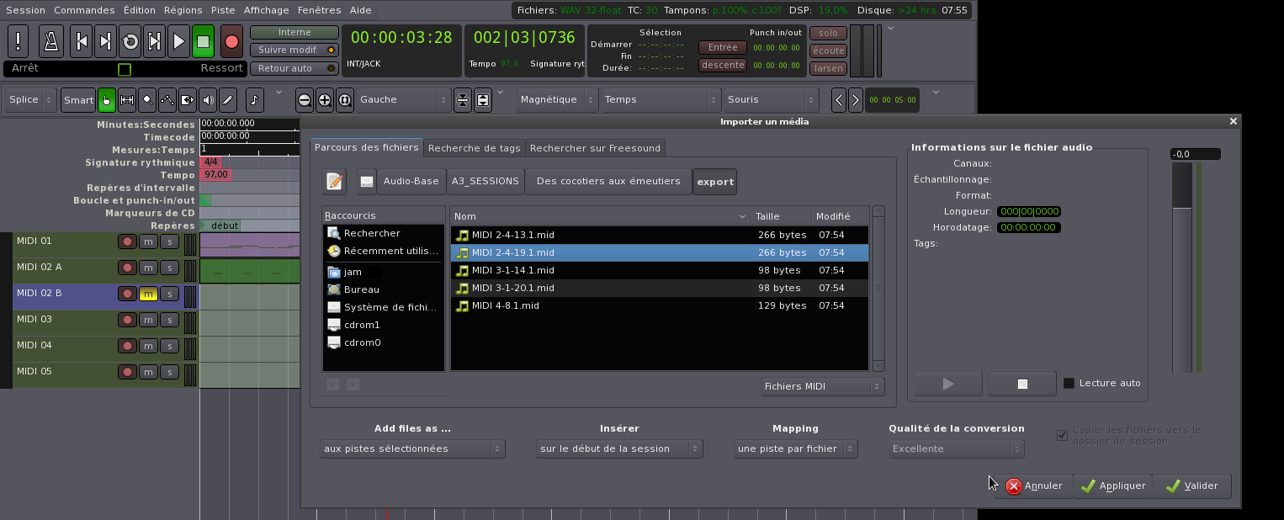Viewport: 1284px width, 520px height.
Task: Switch to Rechercher sur Freesound tab
Action: pyautogui.click(x=596, y=148)
